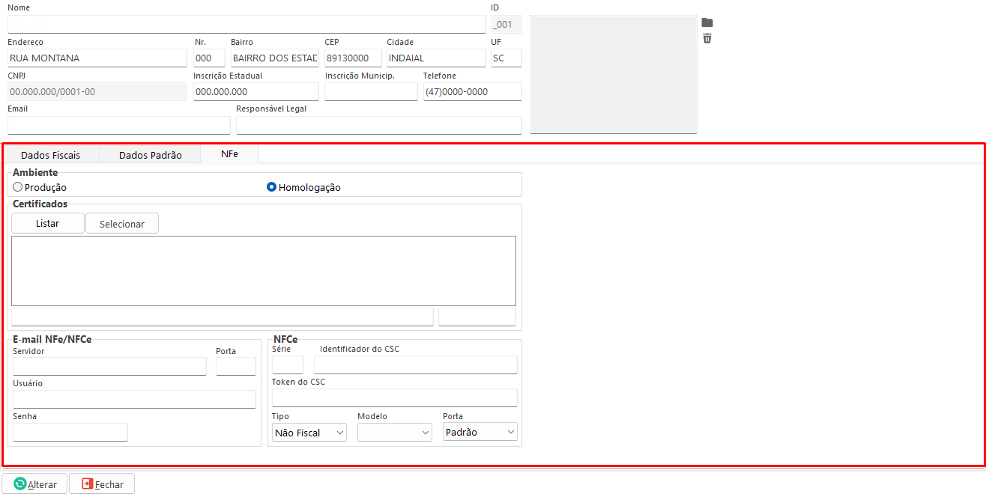
Task: Expand the Modelo dropdown
Action: (x=395, y=432)
